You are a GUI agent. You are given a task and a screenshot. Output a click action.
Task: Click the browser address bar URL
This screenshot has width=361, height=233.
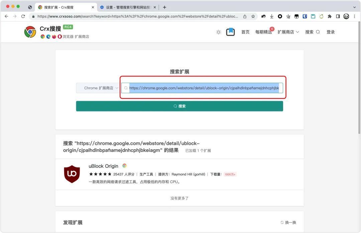click(x=138, y=16)
